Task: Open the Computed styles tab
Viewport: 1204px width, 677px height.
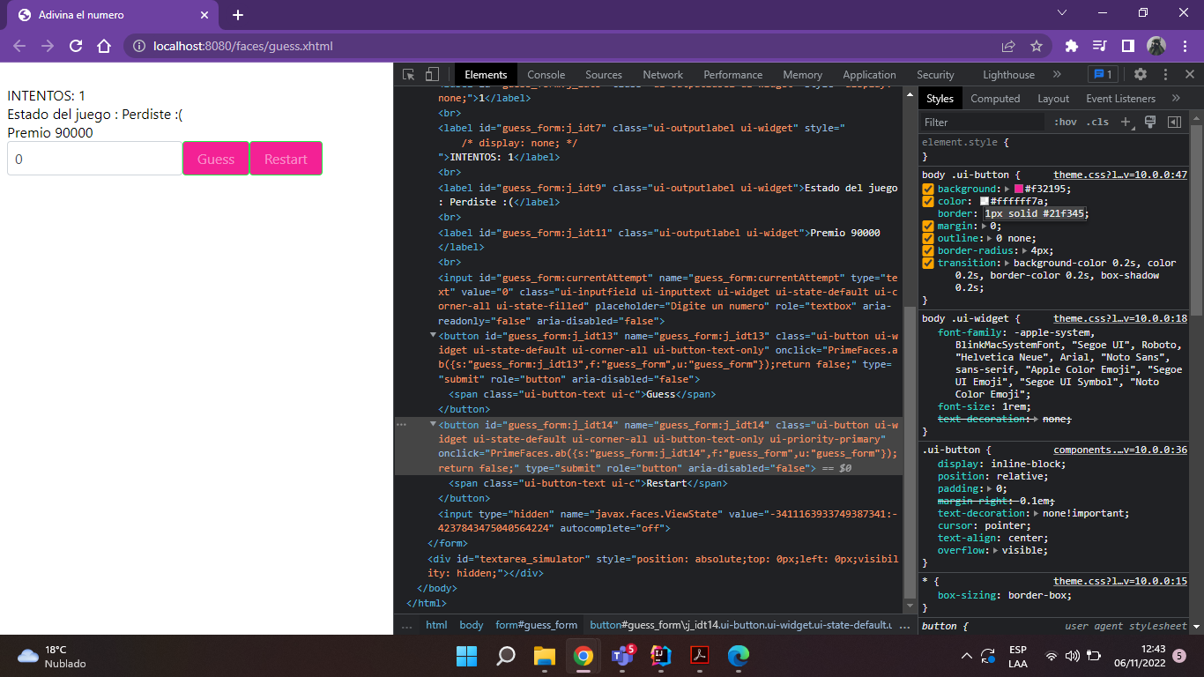Action: (x=995, y=99)
